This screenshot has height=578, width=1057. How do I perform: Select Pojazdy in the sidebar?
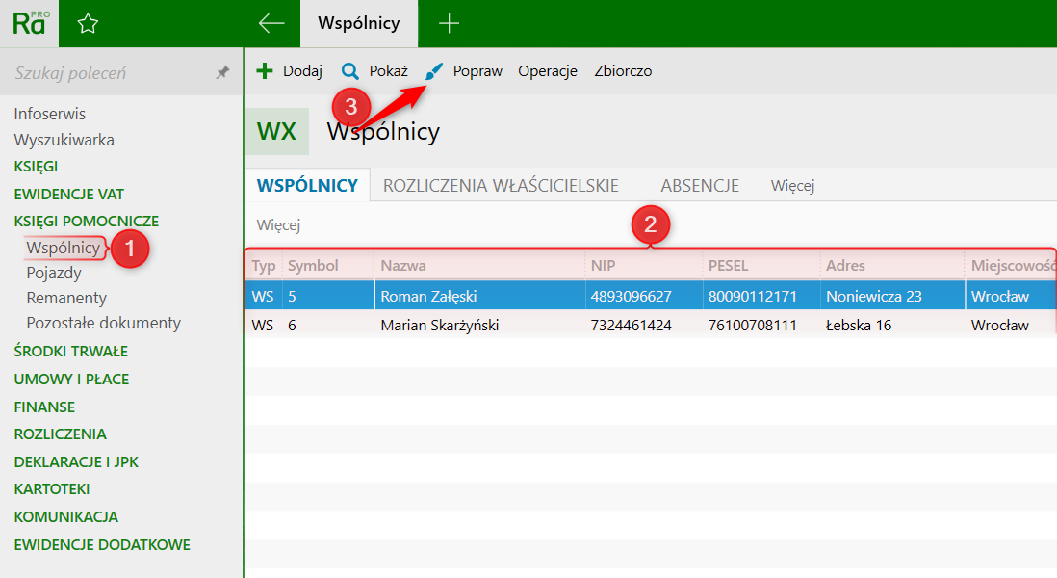pos(54,273)
